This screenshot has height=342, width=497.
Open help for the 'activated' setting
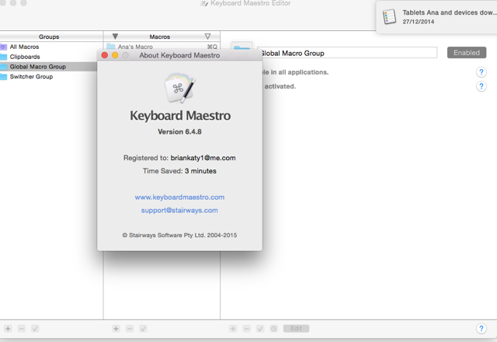(481, 86)
